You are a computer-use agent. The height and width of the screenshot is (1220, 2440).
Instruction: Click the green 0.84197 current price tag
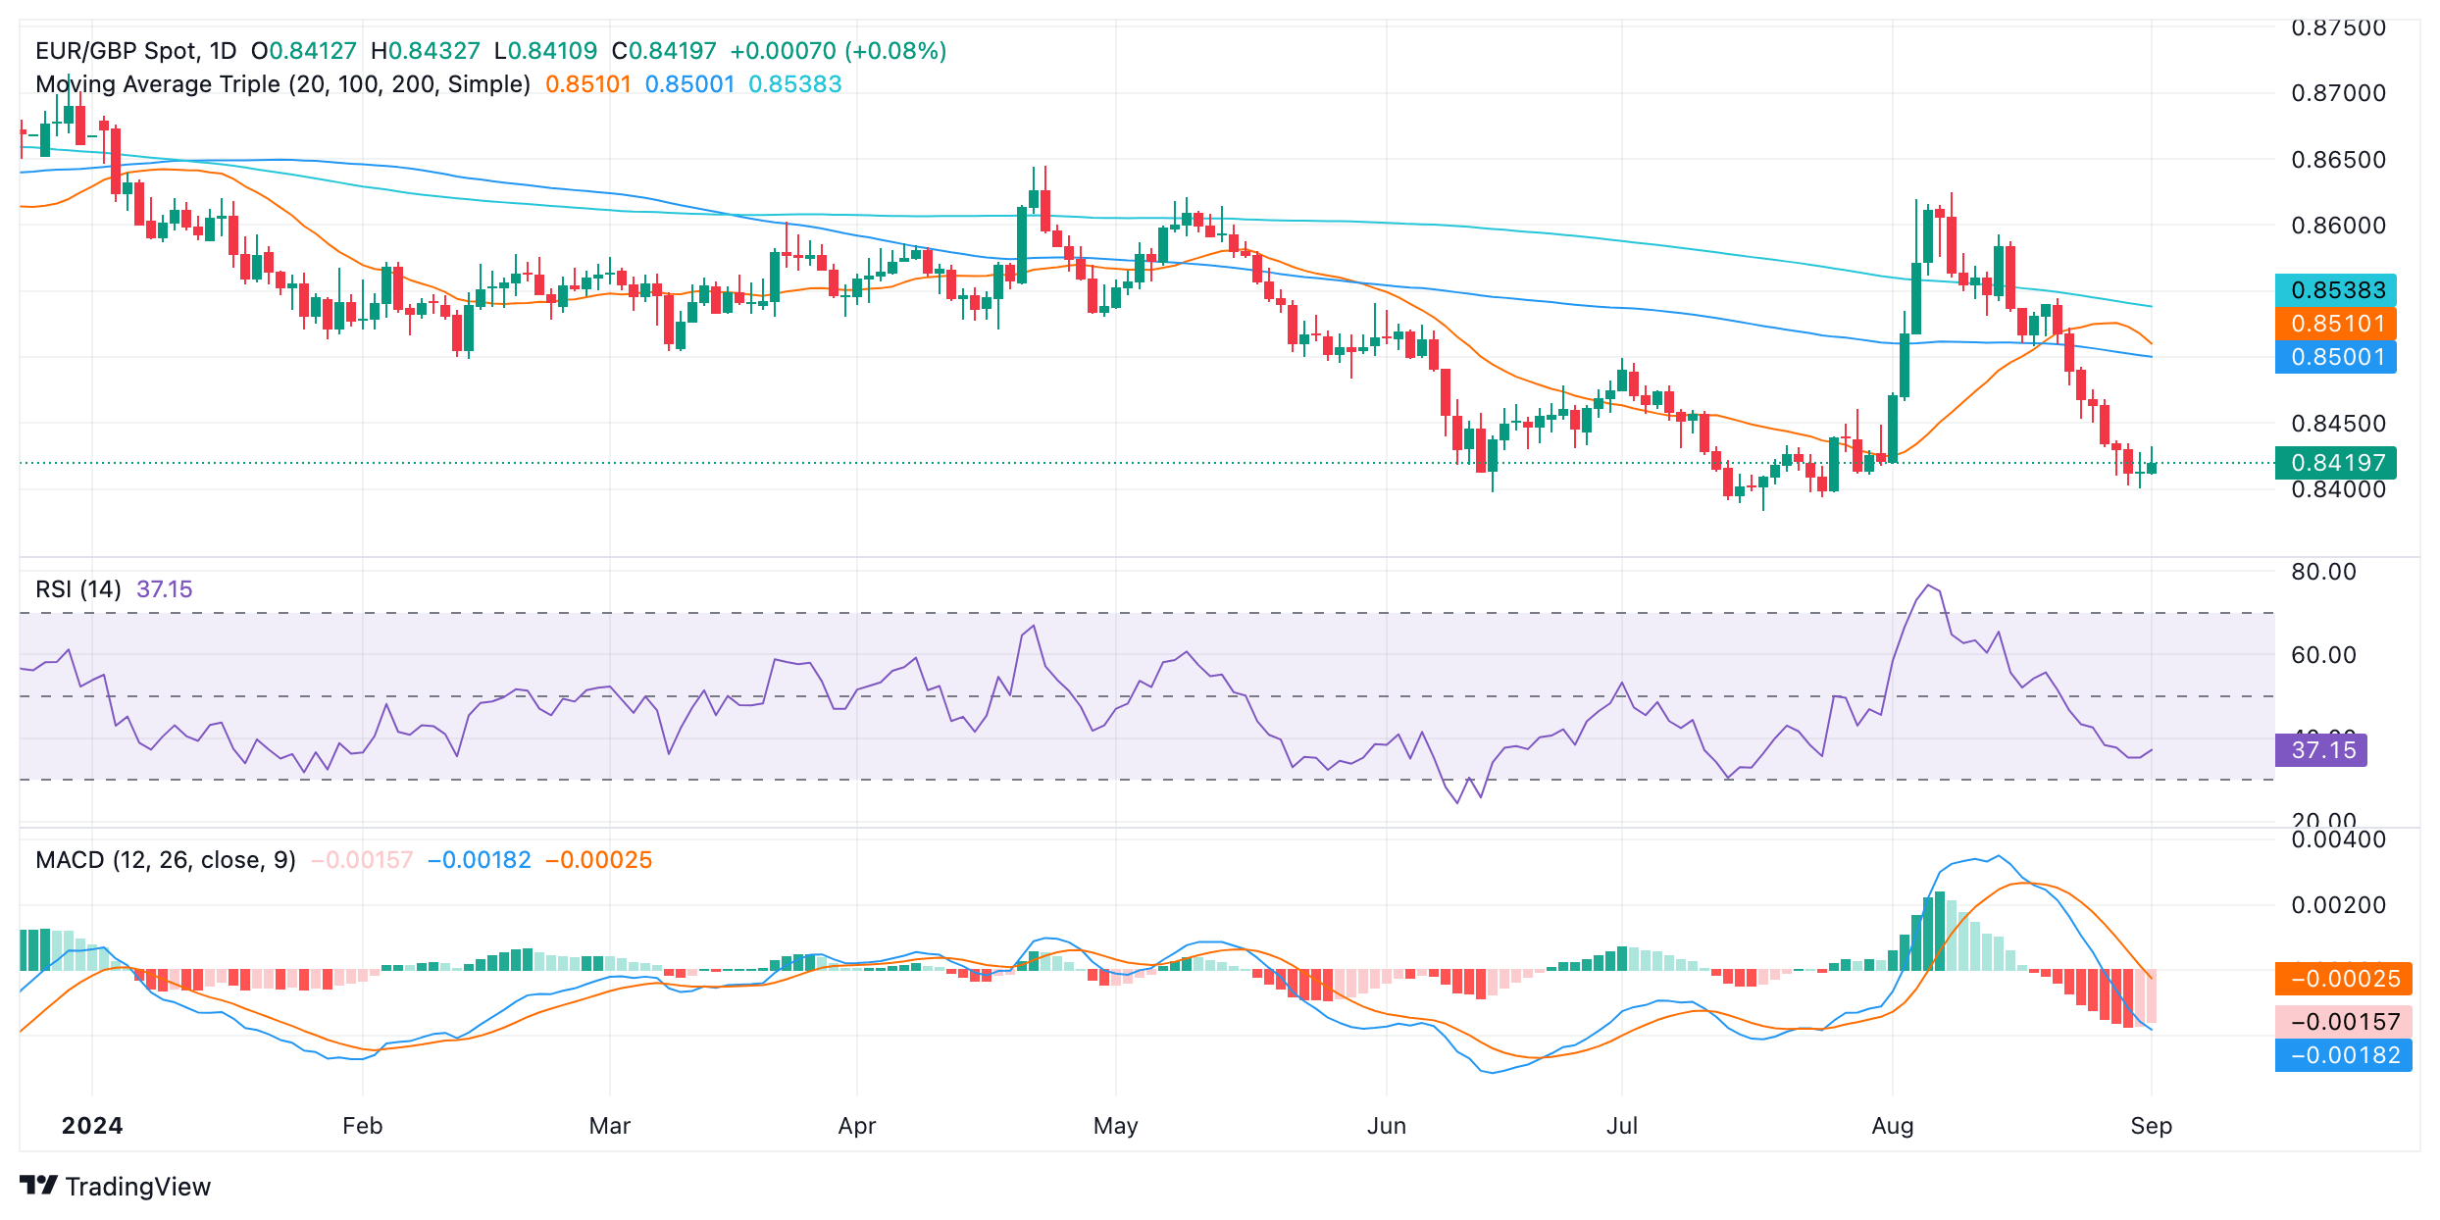[2336, 463]
